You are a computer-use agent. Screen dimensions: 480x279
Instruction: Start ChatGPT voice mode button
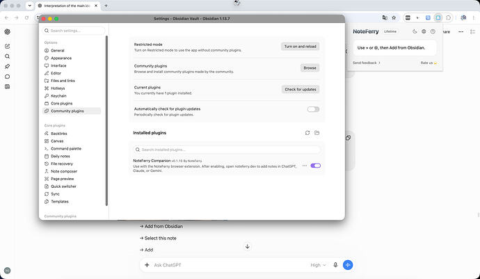pyautogui.click(x=348, y=265)
